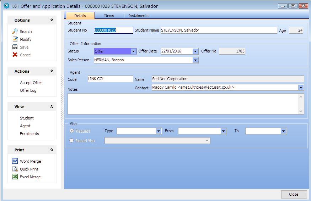Select the Request visa radio button

tap(72, 131)
